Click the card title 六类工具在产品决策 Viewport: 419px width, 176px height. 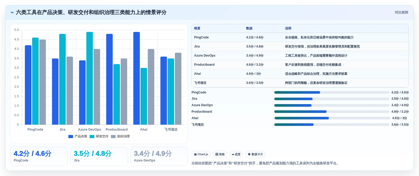(91, 12)
